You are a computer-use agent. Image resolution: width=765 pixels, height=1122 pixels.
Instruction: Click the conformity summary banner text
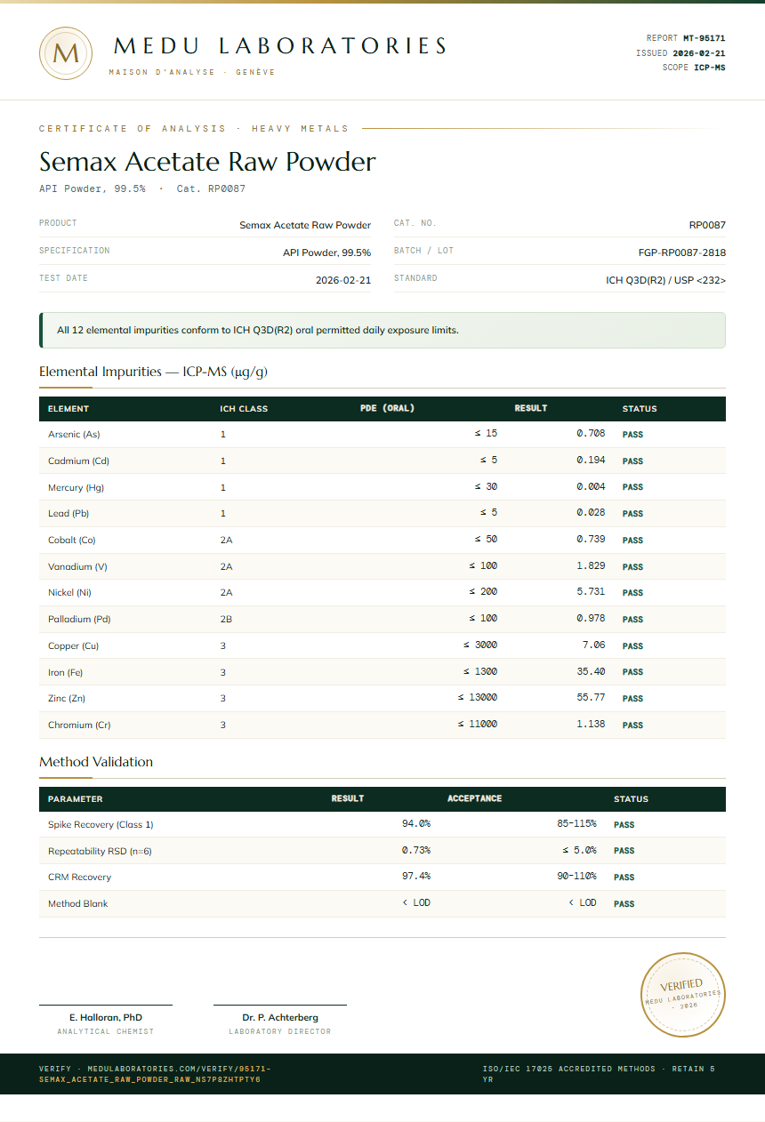[258, 330]
